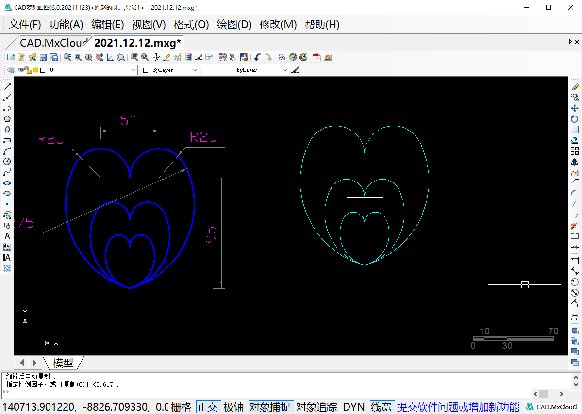This screenshot has height=414, width=582.
Task: Select the Circle drawing tool
Action: pyautogui.click(x=7, y=161)
